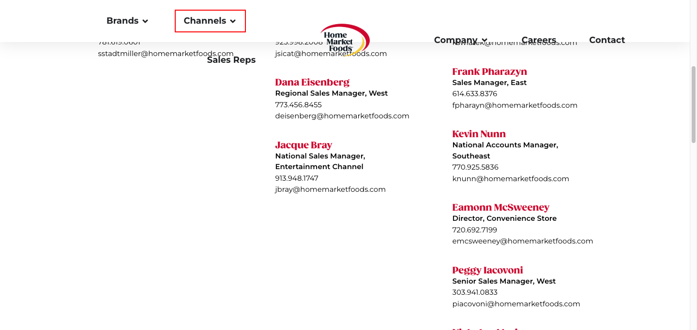Expand the Brands dropdown menu

tap(127, 21)
